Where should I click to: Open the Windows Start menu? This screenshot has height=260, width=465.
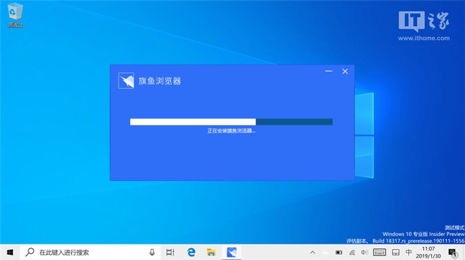click(10, 252)
